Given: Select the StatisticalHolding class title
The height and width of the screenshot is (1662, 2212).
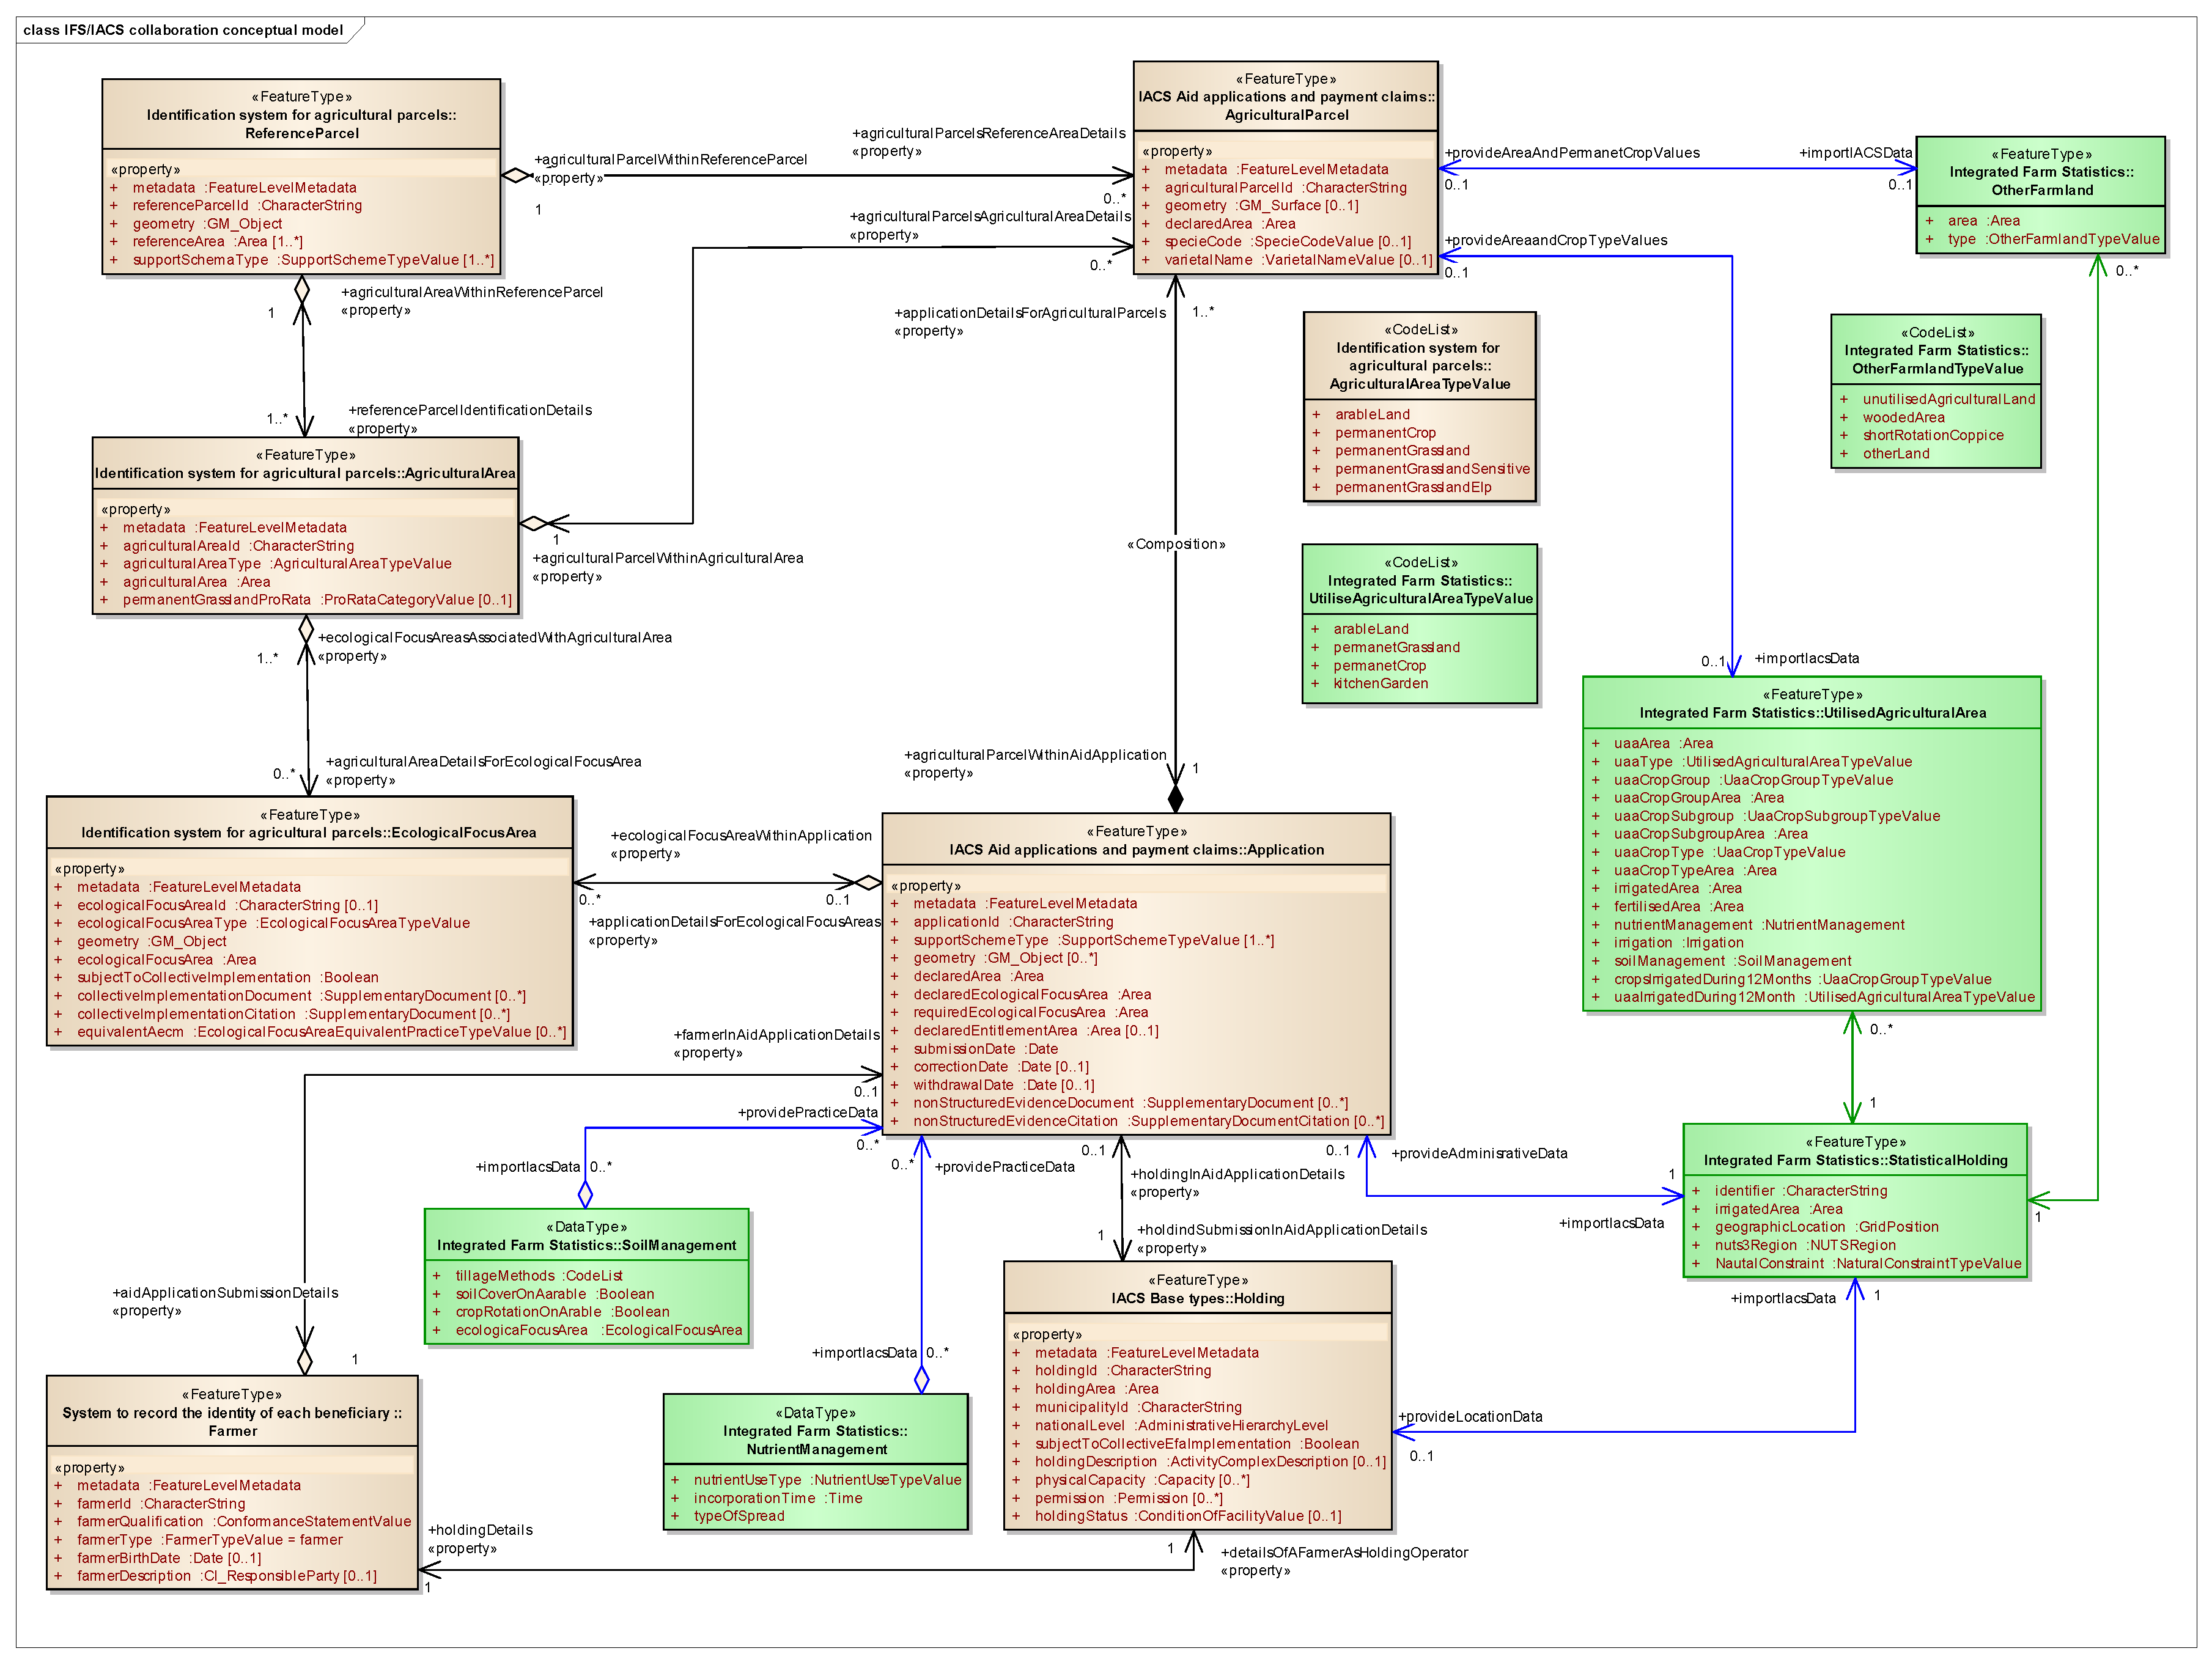Looking at the screenshot, I should (1855, 1161).
